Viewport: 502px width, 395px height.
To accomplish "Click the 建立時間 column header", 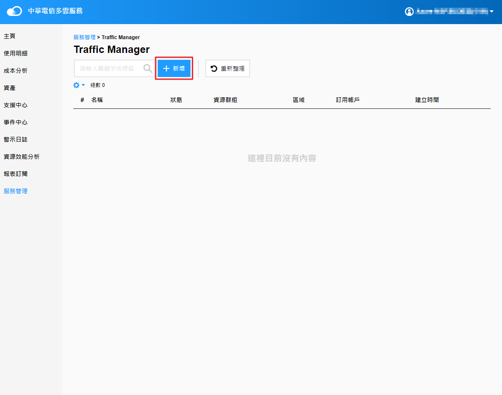I will (427, 100).
